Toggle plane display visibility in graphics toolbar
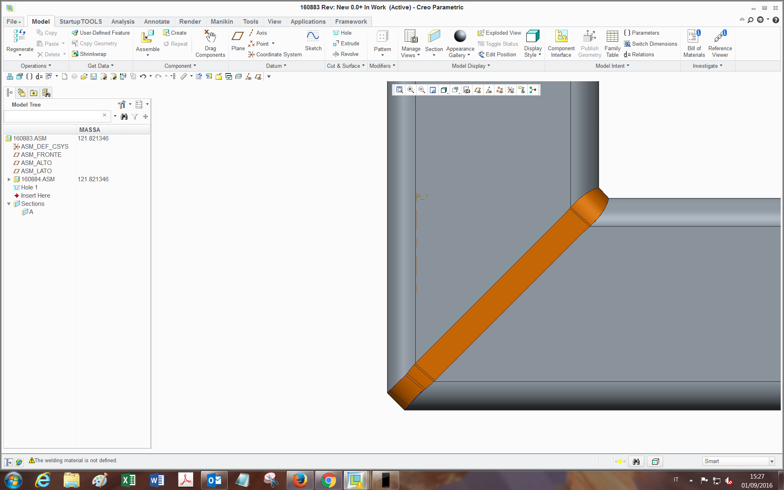 478,90
